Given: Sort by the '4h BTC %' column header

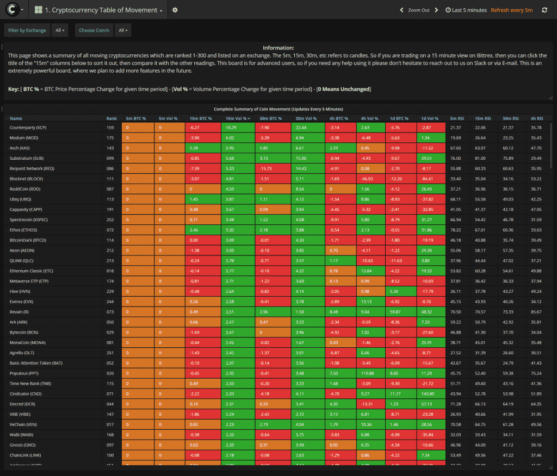Looking at the screenshot, I should [x=339, y=118].
